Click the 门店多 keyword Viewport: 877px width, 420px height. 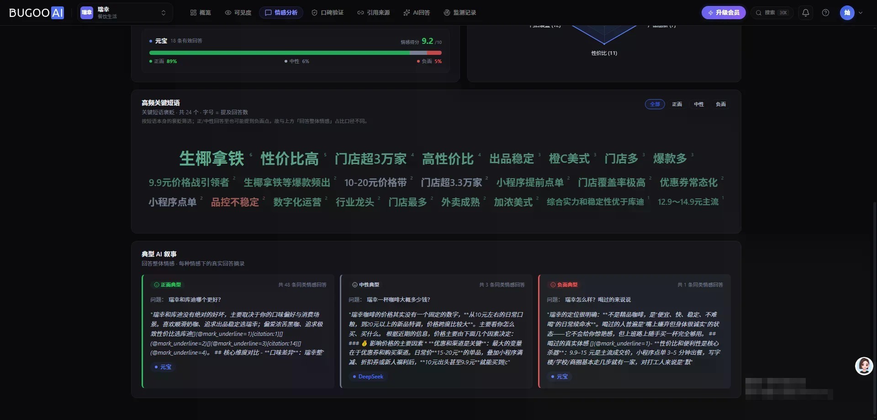coord(621,159)
